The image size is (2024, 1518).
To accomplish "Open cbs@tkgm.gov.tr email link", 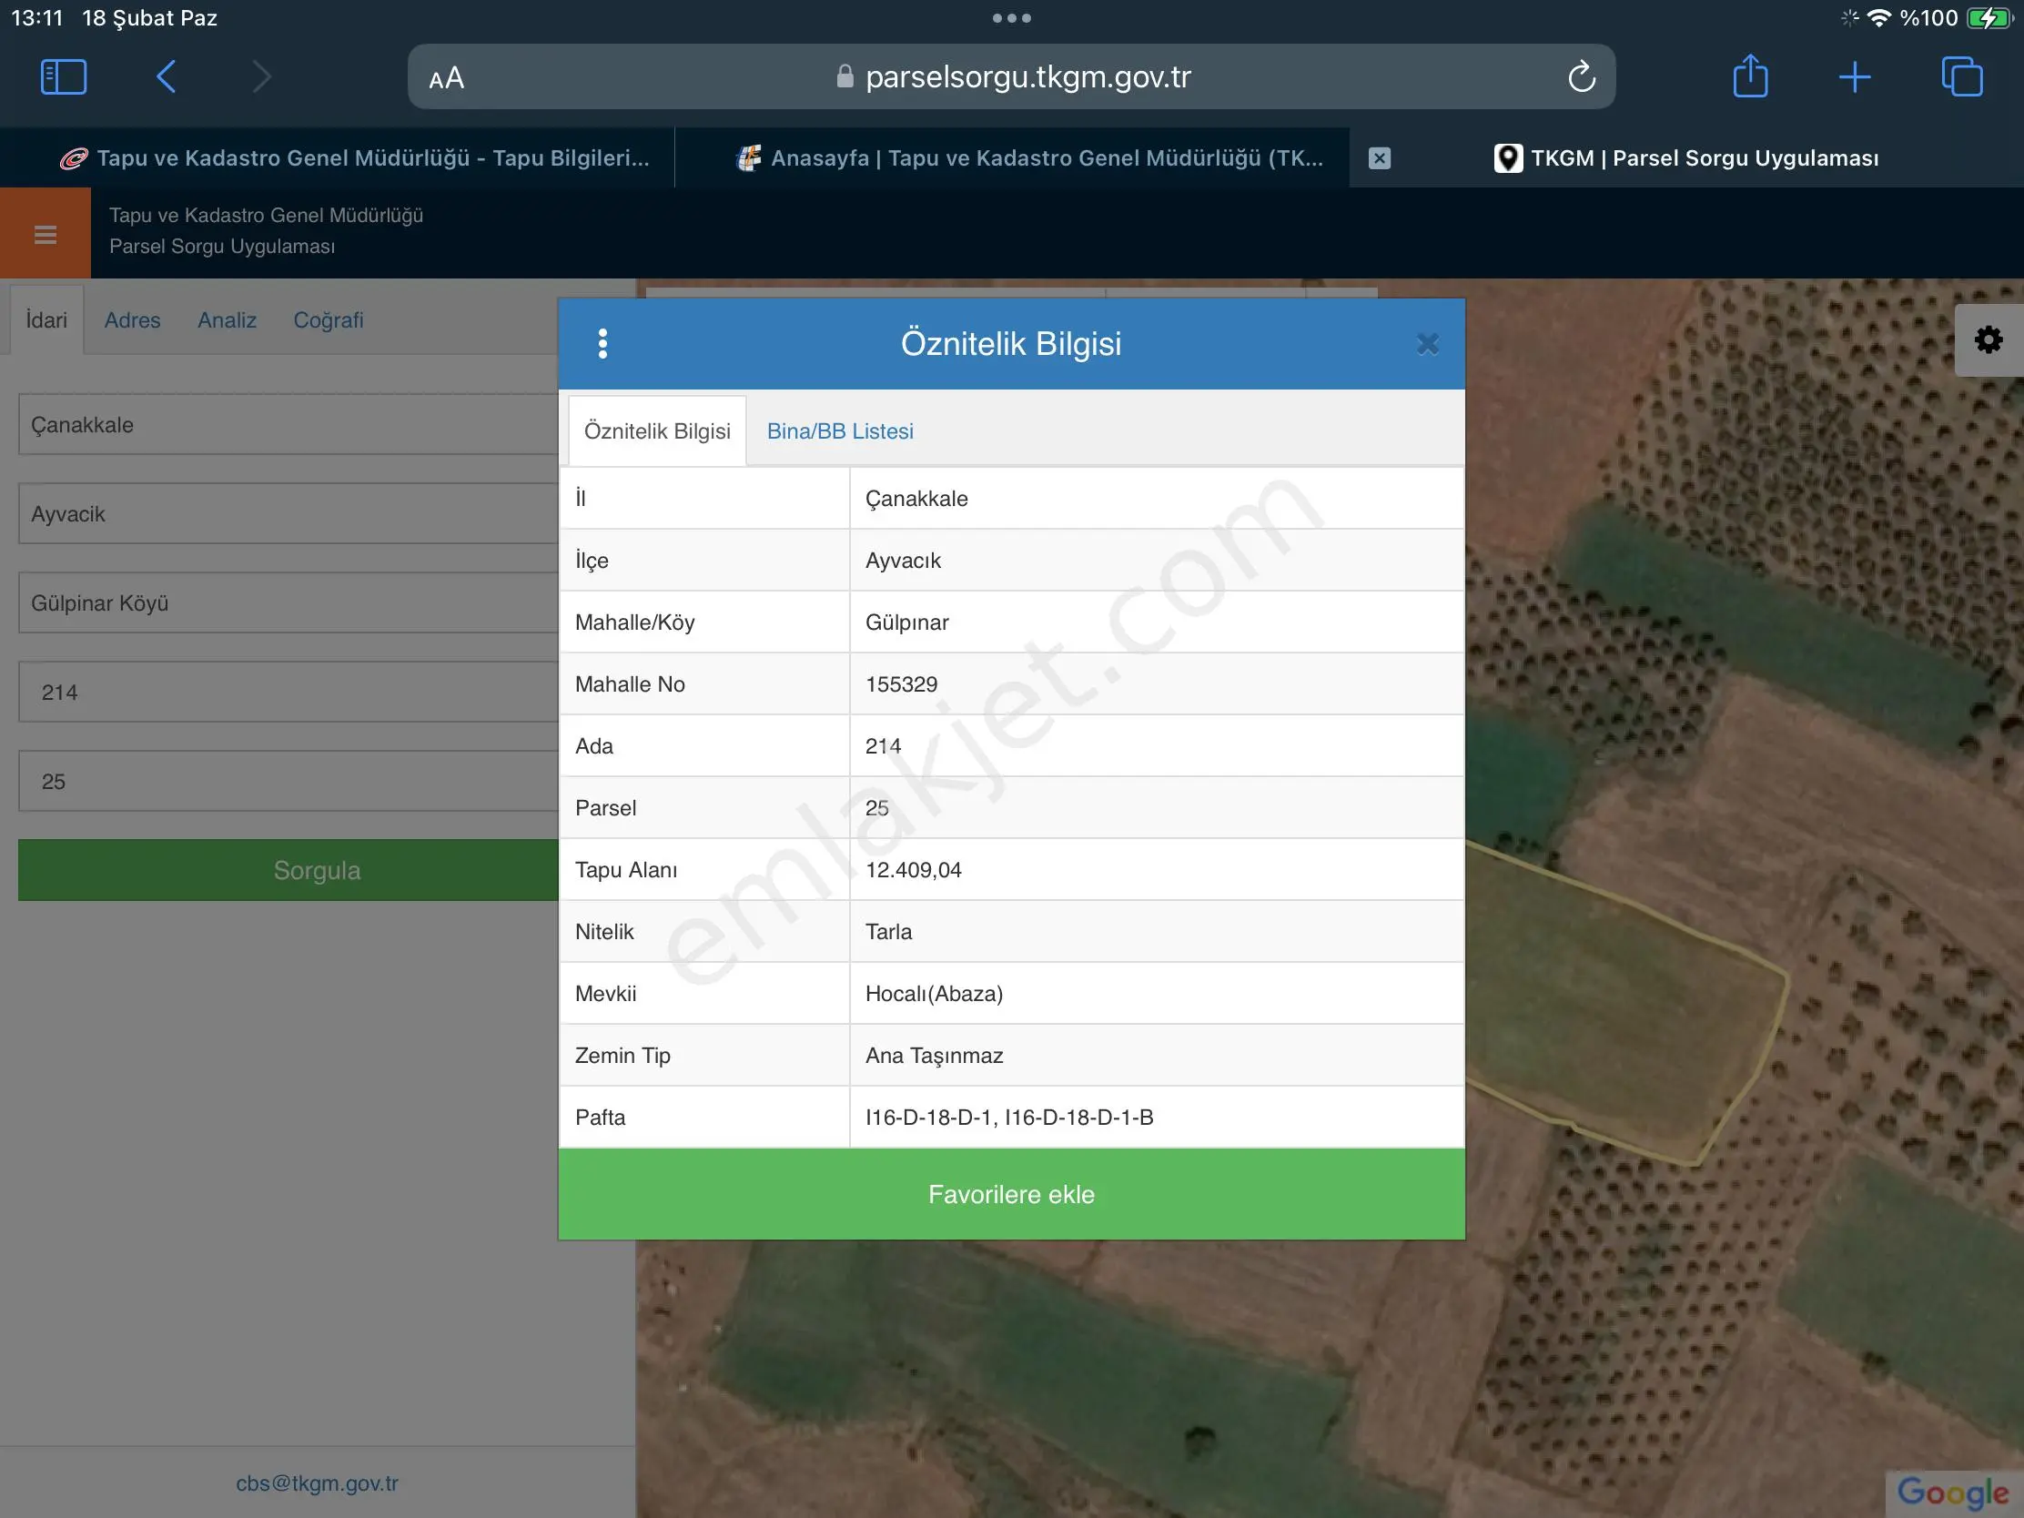I will click(317, 1483).
